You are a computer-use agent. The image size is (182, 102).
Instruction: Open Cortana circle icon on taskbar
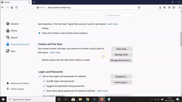coord(59,99)
